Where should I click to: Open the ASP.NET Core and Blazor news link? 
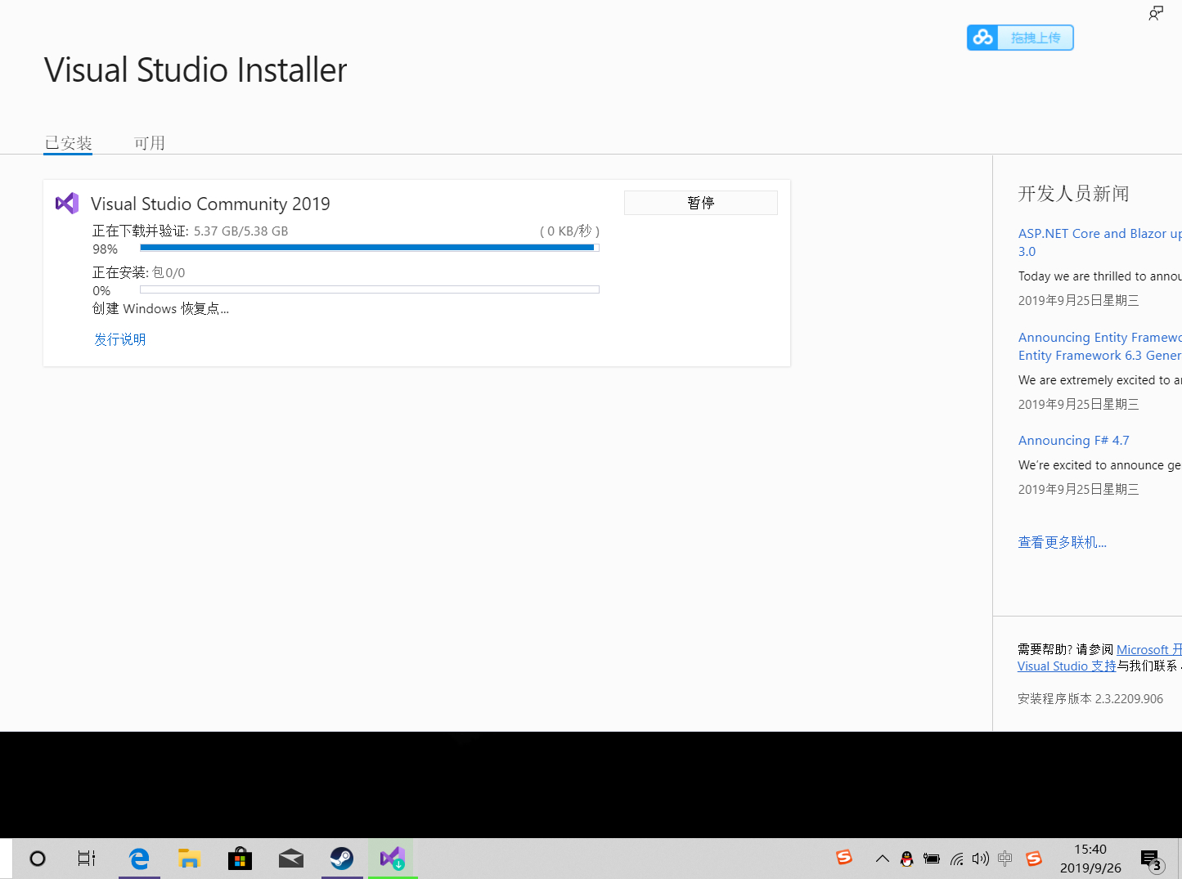pos(1100,242)
